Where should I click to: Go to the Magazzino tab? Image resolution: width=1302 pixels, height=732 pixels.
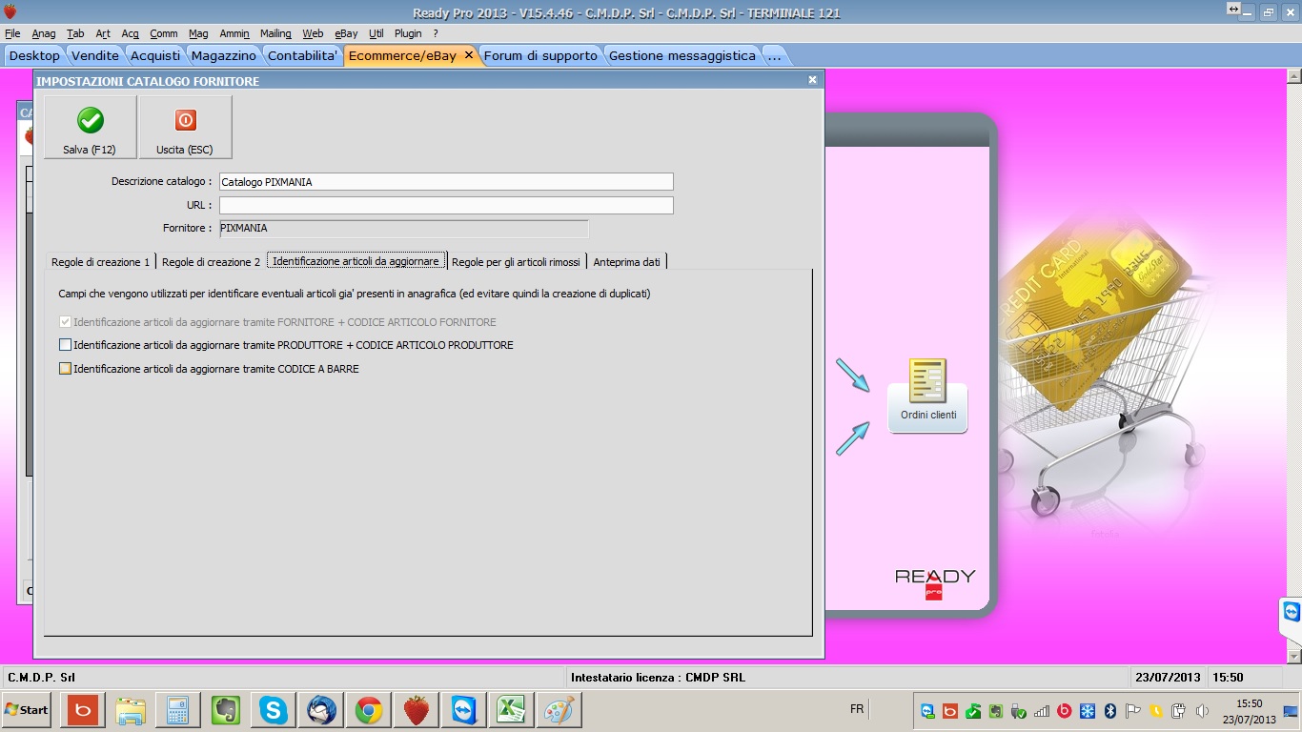pyautogui.click(x=224, y=55)
